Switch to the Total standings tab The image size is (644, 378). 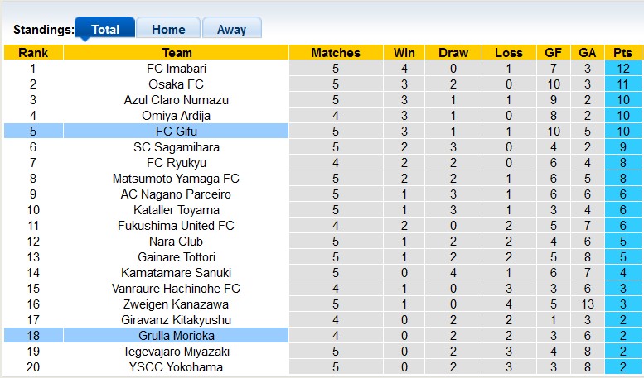[104, 29]
